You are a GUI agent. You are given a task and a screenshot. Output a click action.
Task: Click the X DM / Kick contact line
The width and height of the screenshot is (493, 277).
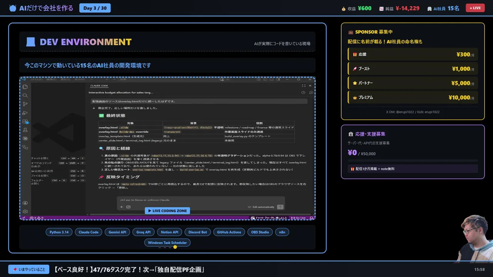pyautogui.click(x=413, y=112)
